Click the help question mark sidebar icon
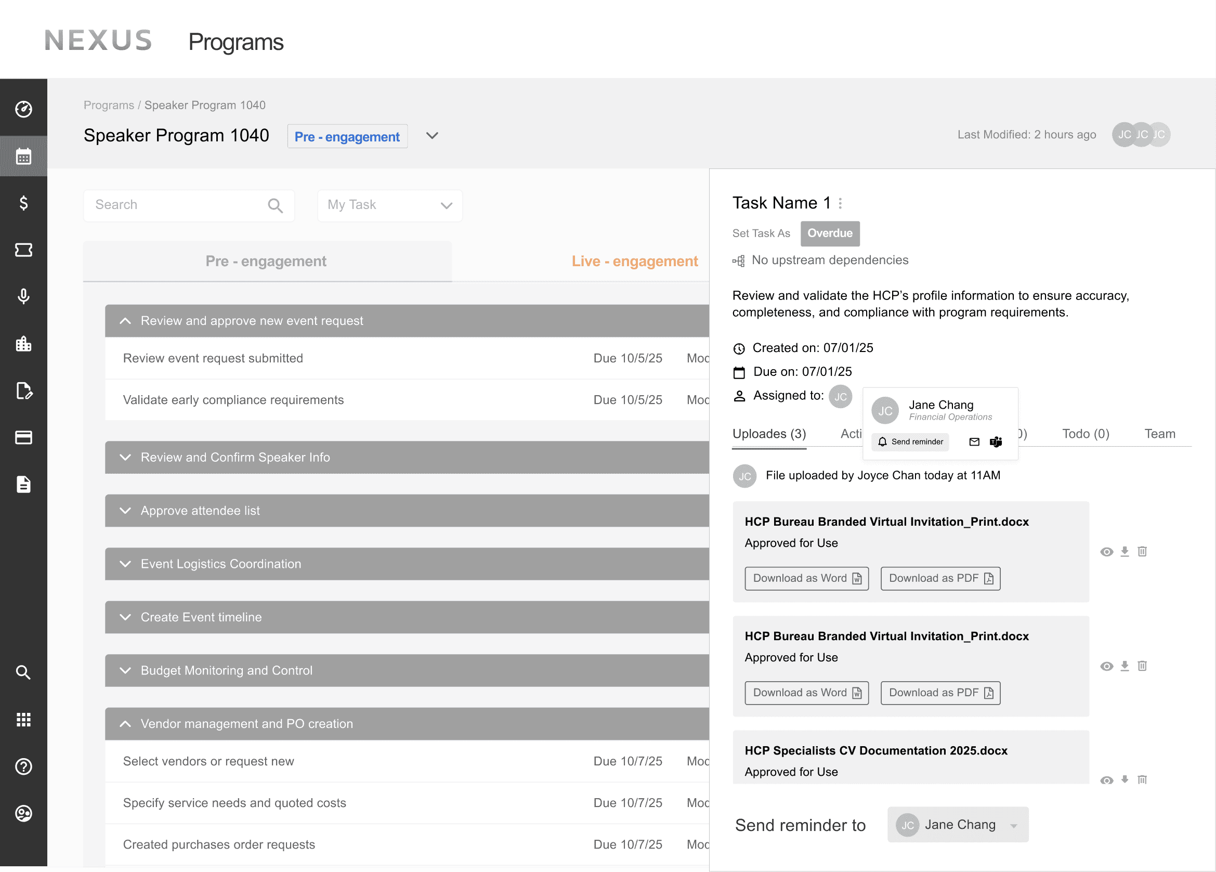The width and height of the screenshot is (1216, 872). (x=23, y=766)
